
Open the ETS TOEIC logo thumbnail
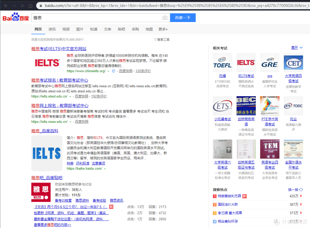(x=293, y=106)
